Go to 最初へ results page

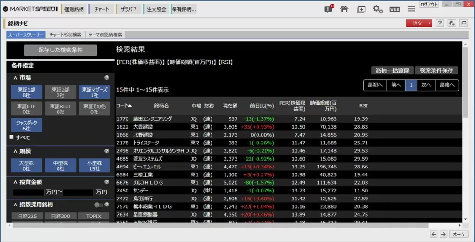coord(375,85)
